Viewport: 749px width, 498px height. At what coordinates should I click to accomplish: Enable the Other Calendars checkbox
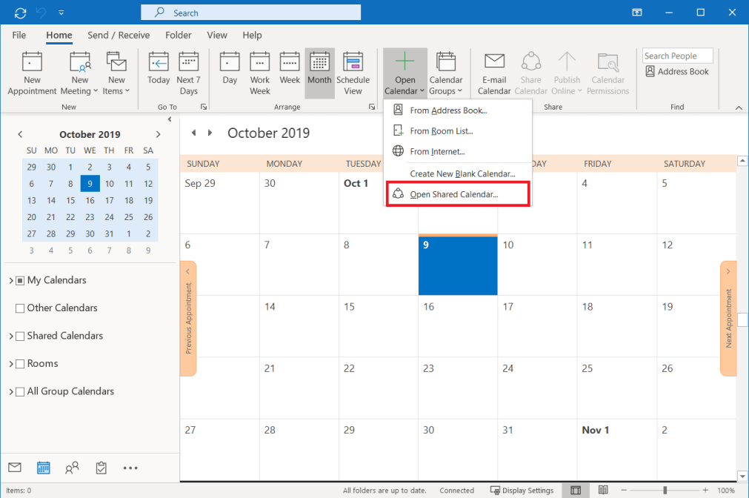(21, 308)
